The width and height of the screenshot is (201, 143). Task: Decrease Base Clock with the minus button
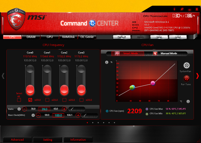(x=38, y=115)
